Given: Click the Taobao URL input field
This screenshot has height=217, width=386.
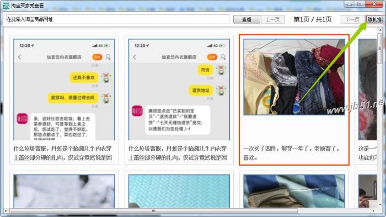Looking at the screenshot, I should click(x=117, y=19).
